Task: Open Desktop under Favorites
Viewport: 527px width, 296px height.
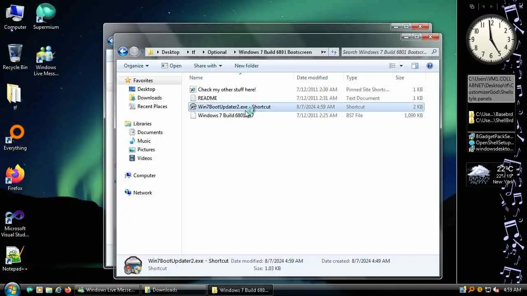Action: (146, 89)
